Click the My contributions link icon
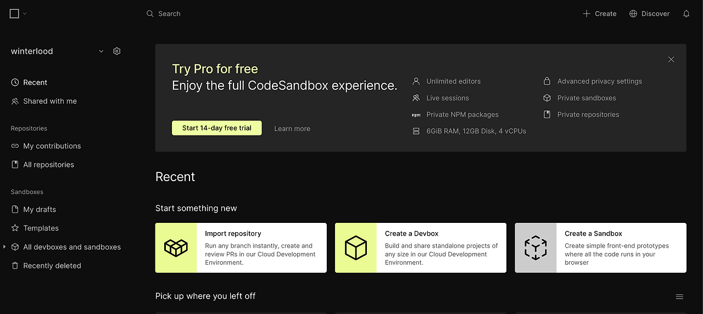This screenshot has width=703, height=314. click(15, 146)
